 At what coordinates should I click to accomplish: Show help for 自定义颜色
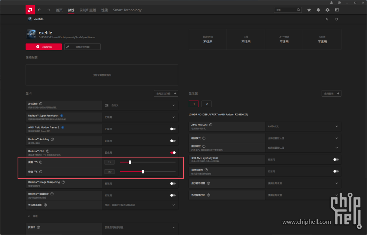click(x=206, y=170)
